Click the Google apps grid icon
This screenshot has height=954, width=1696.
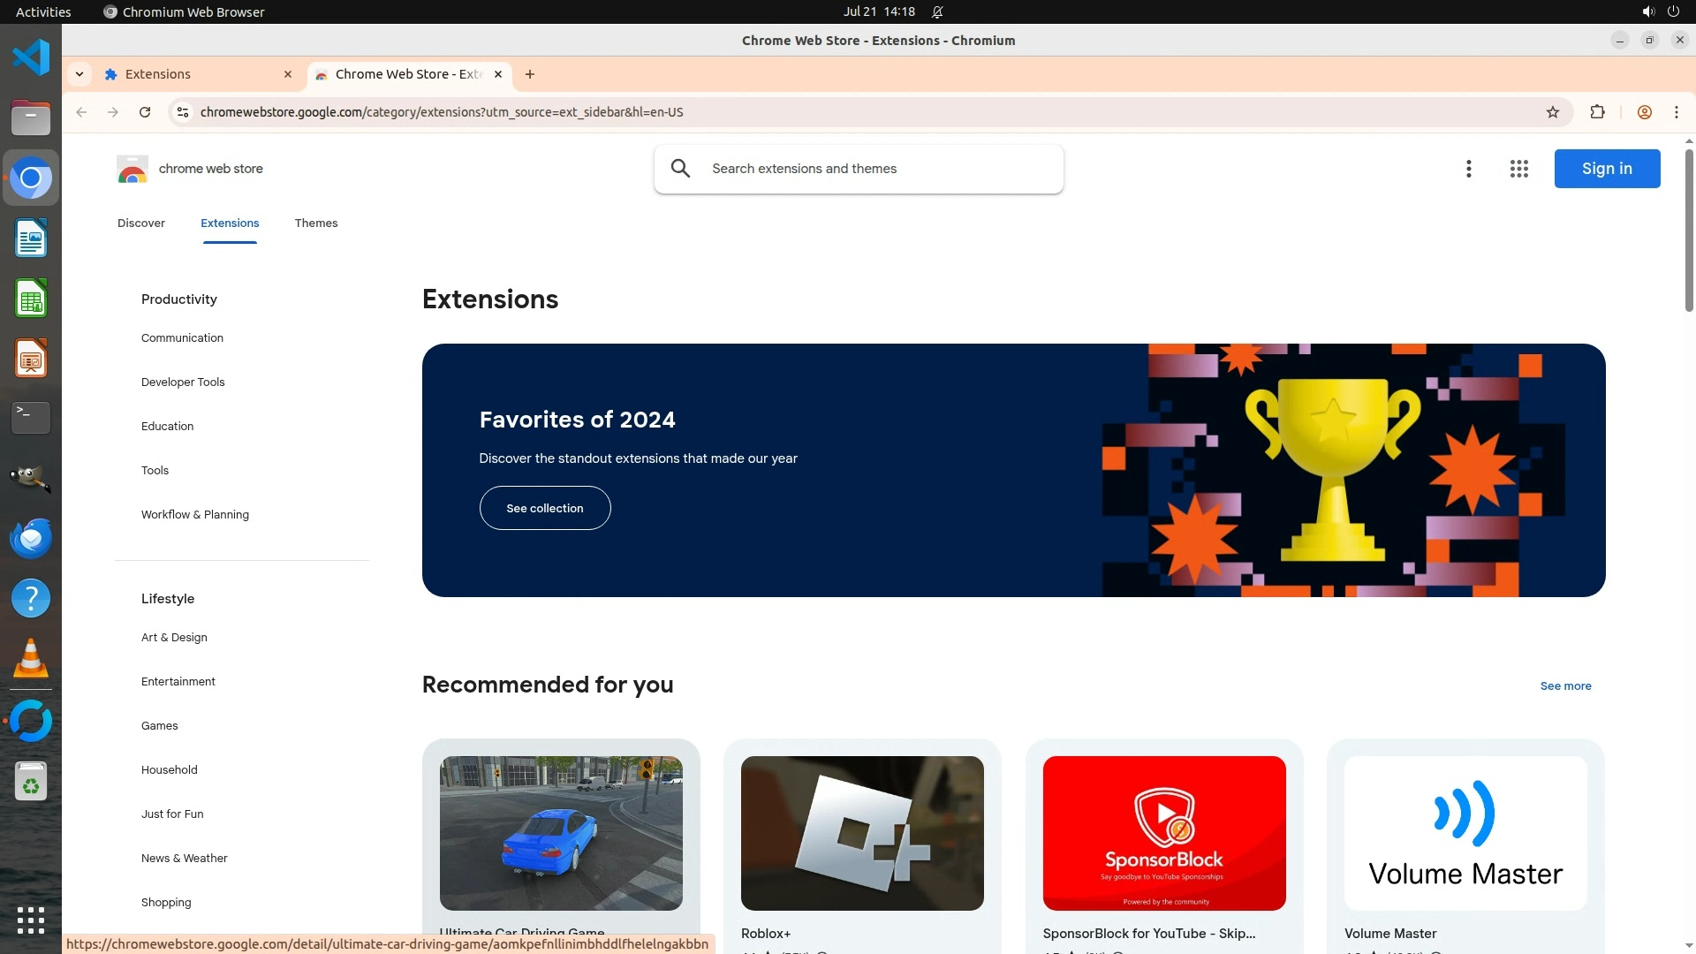[1518, 169]
